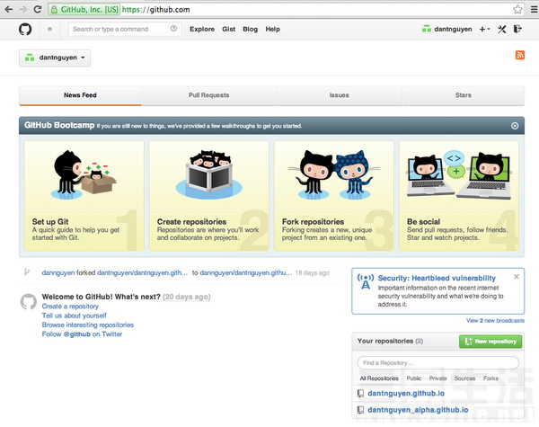The width and height of the screenshot is (539, 427).
Task: Click the GitHub Octocat logo
Action: click(x=25, y=30)
